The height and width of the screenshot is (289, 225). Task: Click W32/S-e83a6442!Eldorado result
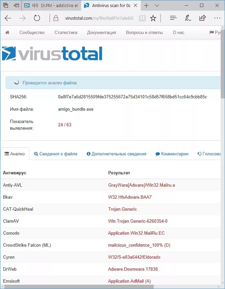coord(134,257)
